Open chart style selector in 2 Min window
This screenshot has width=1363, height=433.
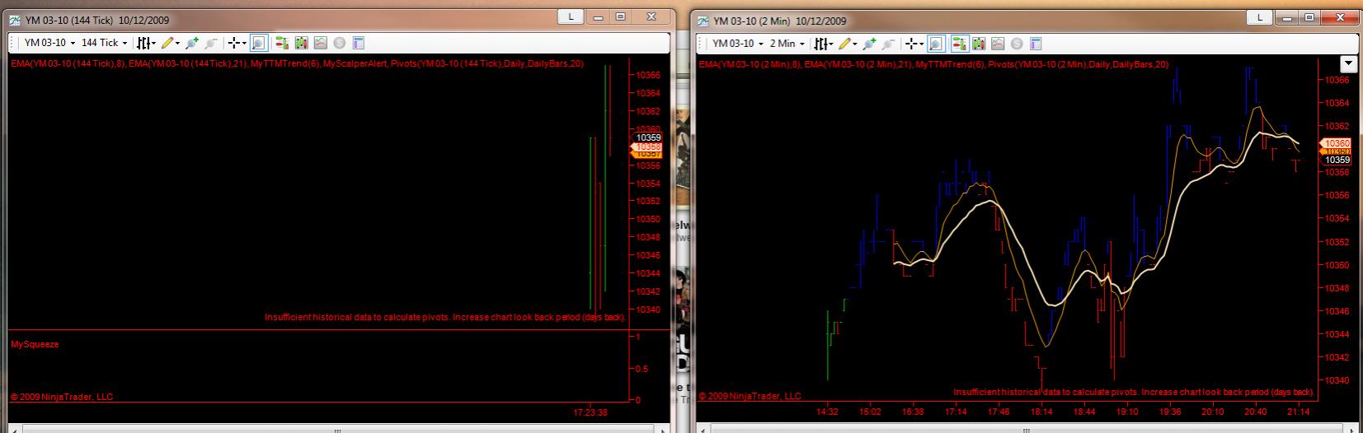tap(821, 44)
